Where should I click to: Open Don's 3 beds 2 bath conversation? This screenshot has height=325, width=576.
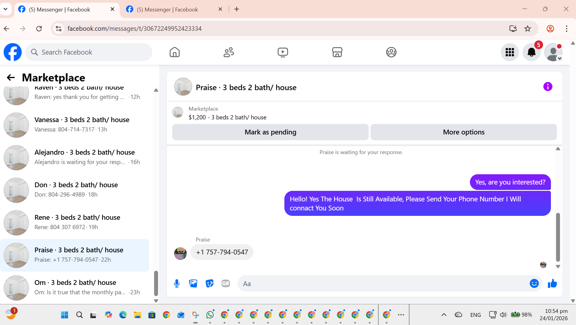75,190
